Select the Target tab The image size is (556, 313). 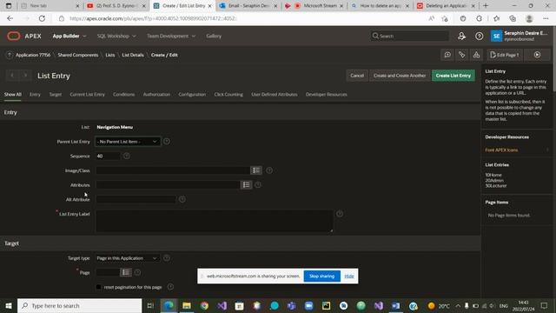(x=56, y=95)
